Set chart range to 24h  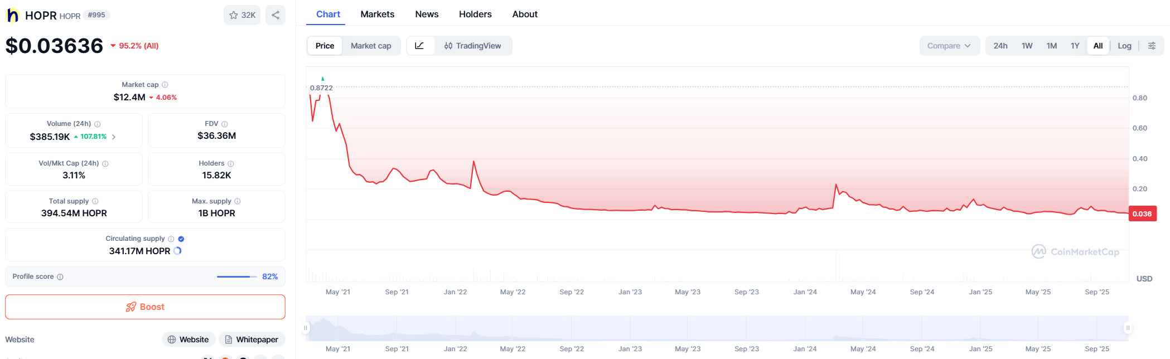pyautogui.click(x=1000, y=46)
